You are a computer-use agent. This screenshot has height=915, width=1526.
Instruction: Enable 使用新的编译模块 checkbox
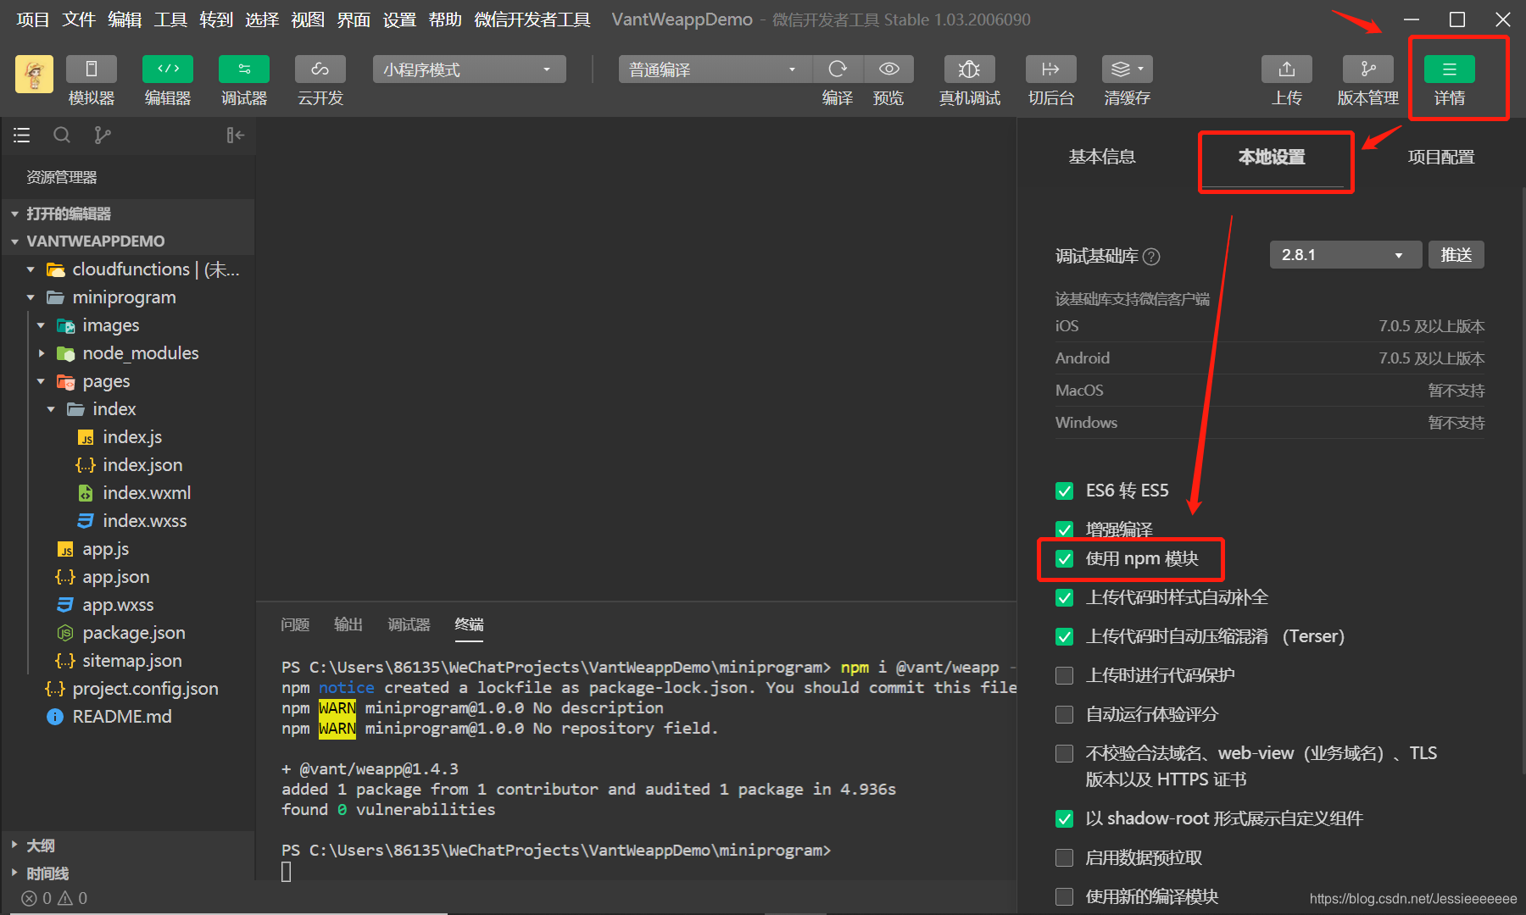coord(1065,896)
